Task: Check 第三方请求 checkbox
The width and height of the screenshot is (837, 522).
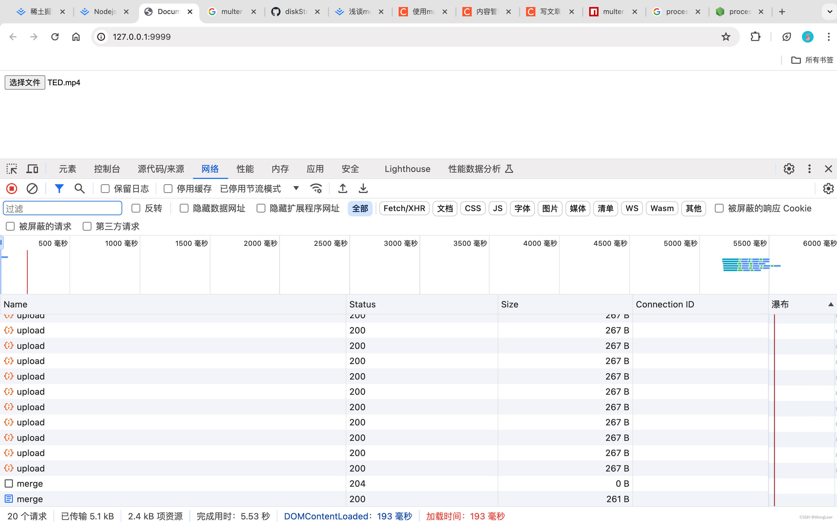Action: (x=87, y=227)
